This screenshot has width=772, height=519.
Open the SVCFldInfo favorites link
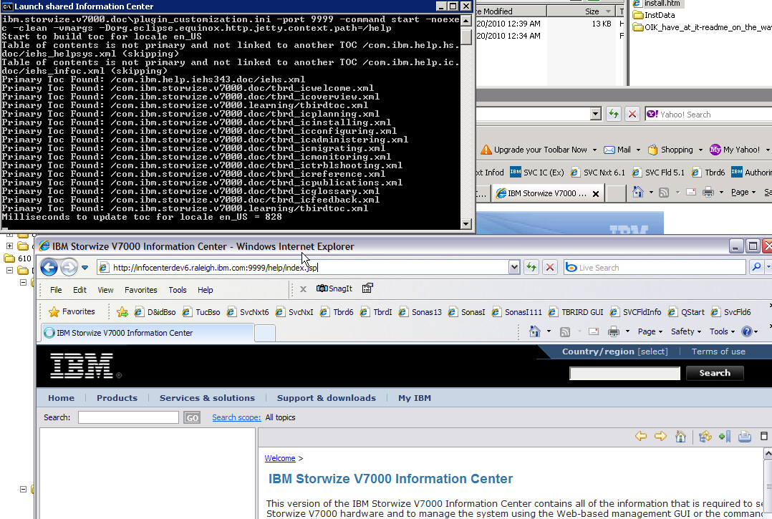point(636,312)
